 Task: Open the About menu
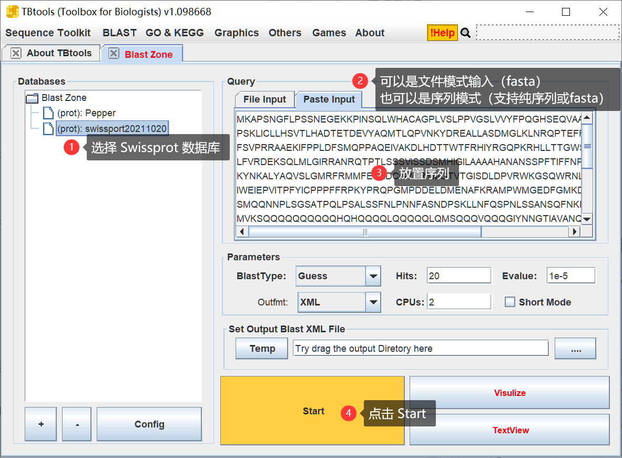[x=370, y=33]
